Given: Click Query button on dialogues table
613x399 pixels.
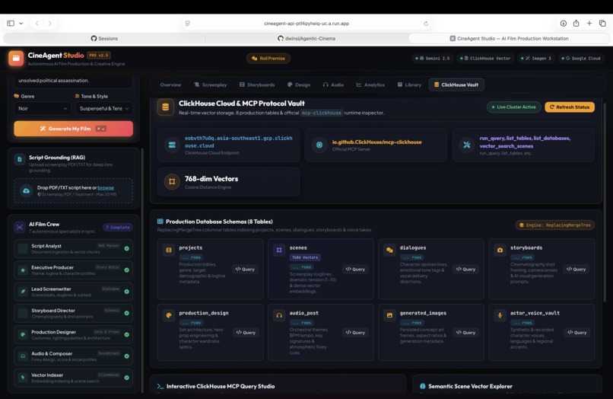Looking at the screenshot, I should [465, 269].
